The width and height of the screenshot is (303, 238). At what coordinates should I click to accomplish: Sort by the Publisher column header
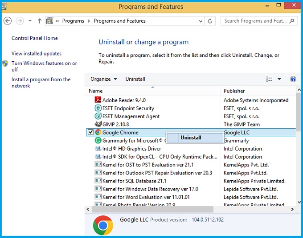point(258,91)
